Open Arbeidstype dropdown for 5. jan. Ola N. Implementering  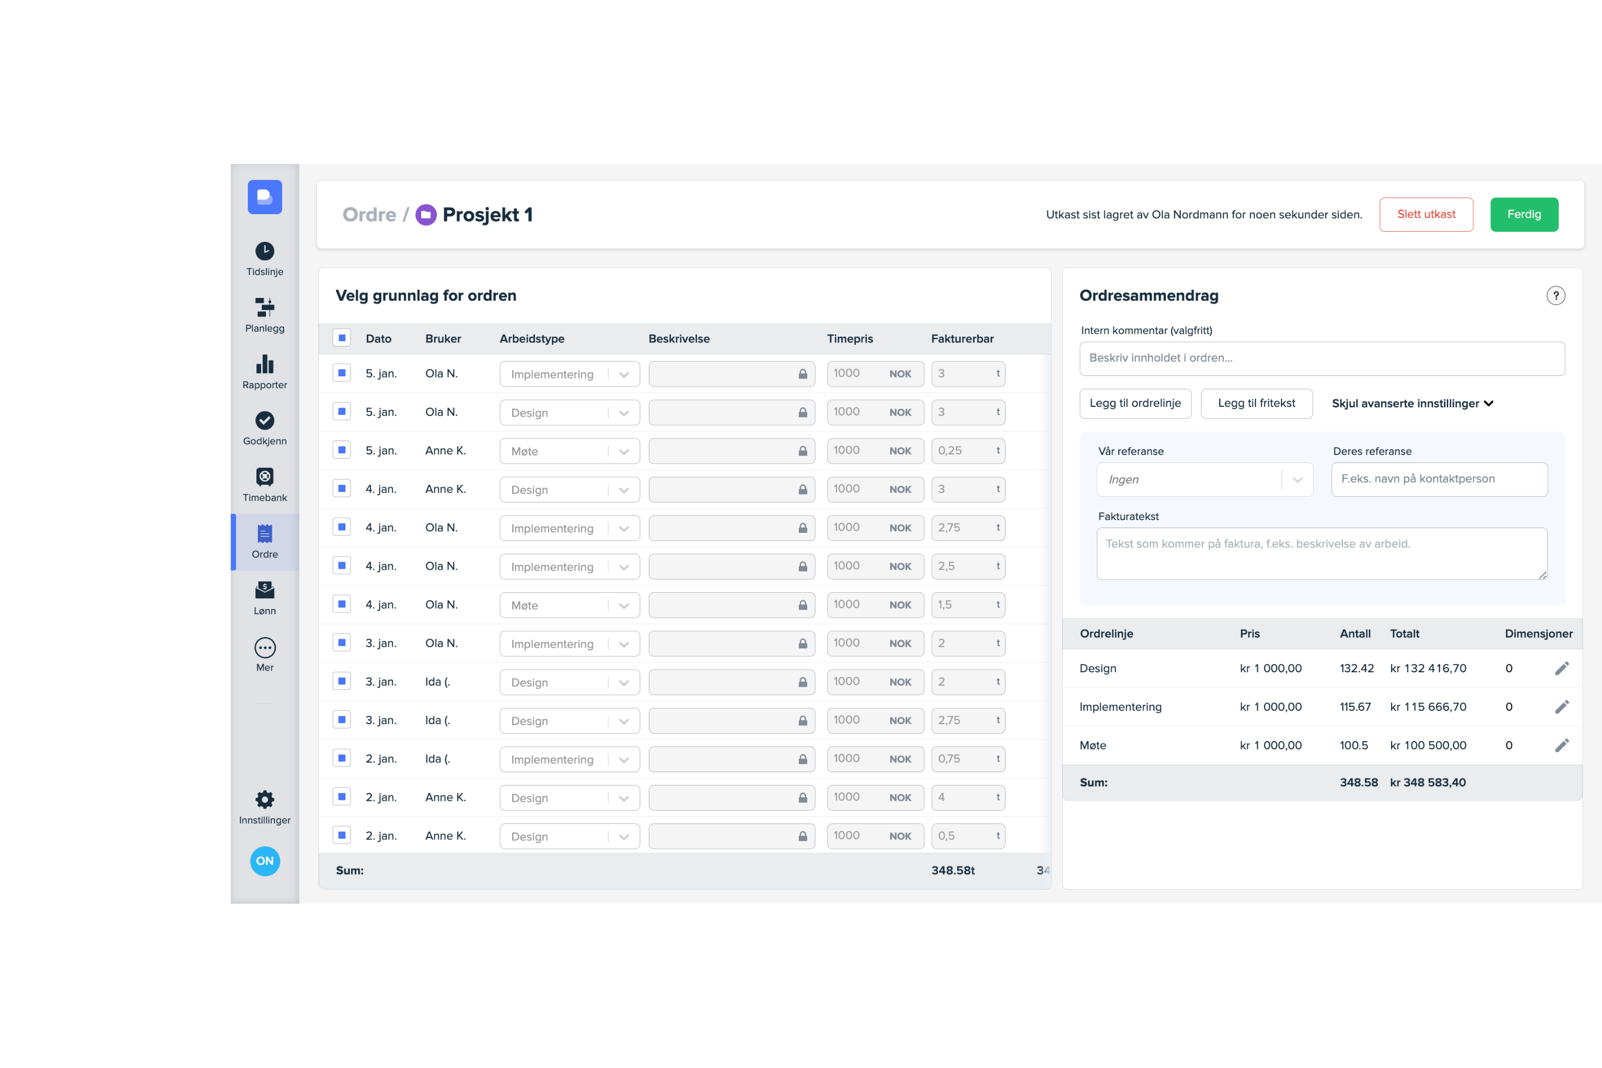(569, 374)
